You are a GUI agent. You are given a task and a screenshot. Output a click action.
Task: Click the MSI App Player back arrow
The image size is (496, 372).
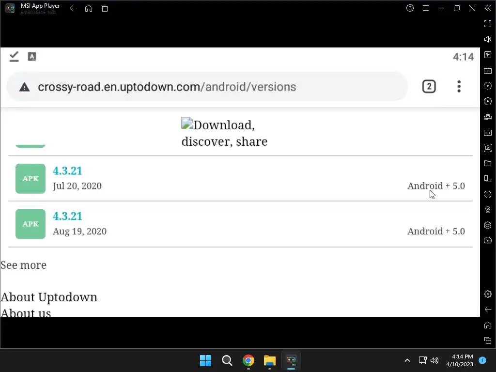pos(74,8)
